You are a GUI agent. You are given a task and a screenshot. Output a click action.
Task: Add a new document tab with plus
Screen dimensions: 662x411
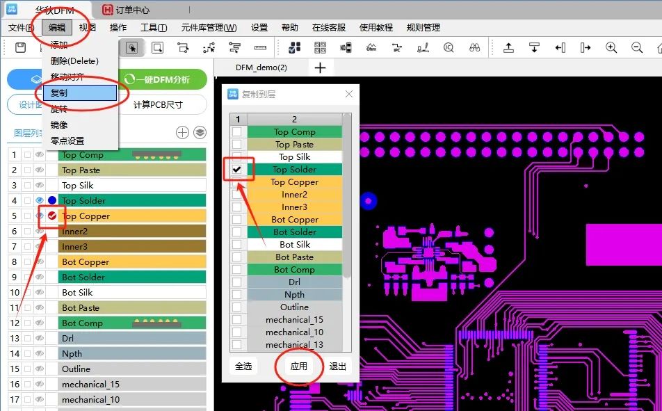[320, 67]
